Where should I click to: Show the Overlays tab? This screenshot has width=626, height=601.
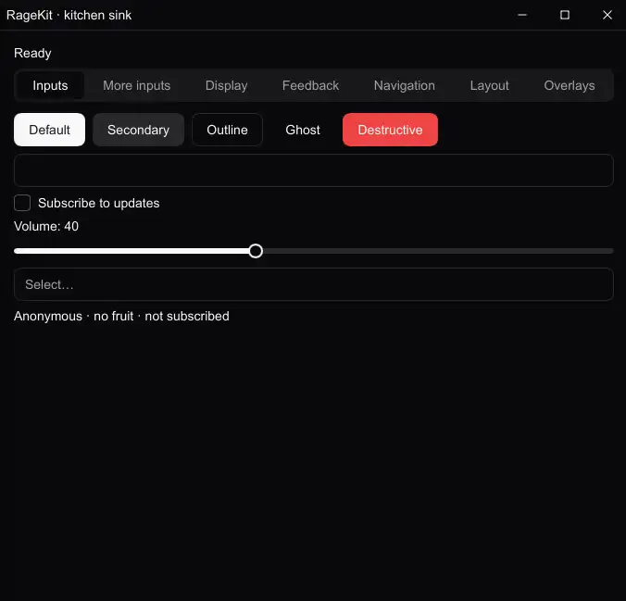point(570,85)
